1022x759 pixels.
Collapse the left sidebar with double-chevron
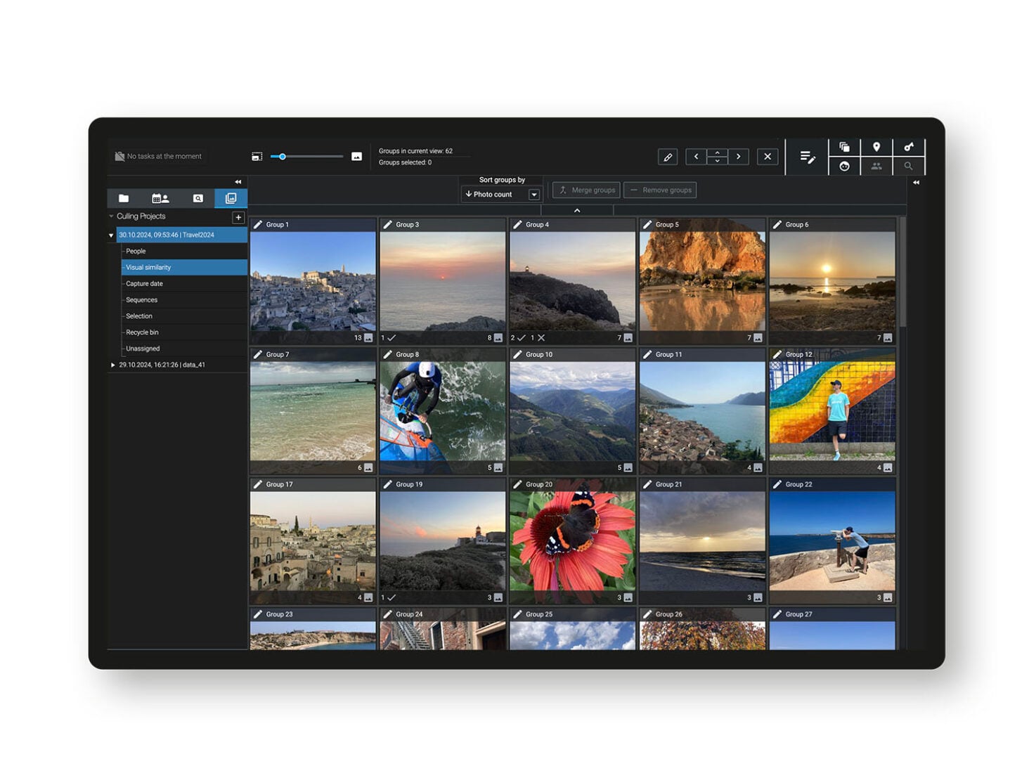[x=238, y=181]
